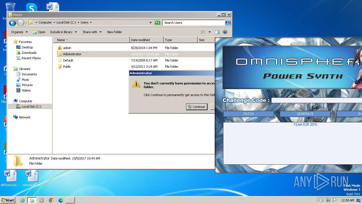Open the recent pages dropdown arrow
362x204 pixels.
point(26,23)
